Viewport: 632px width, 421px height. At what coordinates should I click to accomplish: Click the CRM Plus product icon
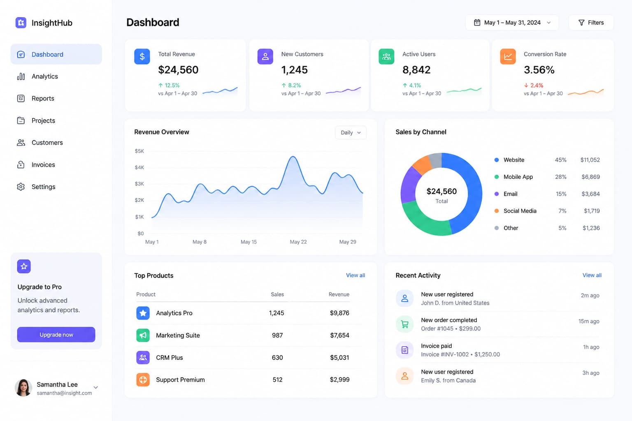click(143, 357)
